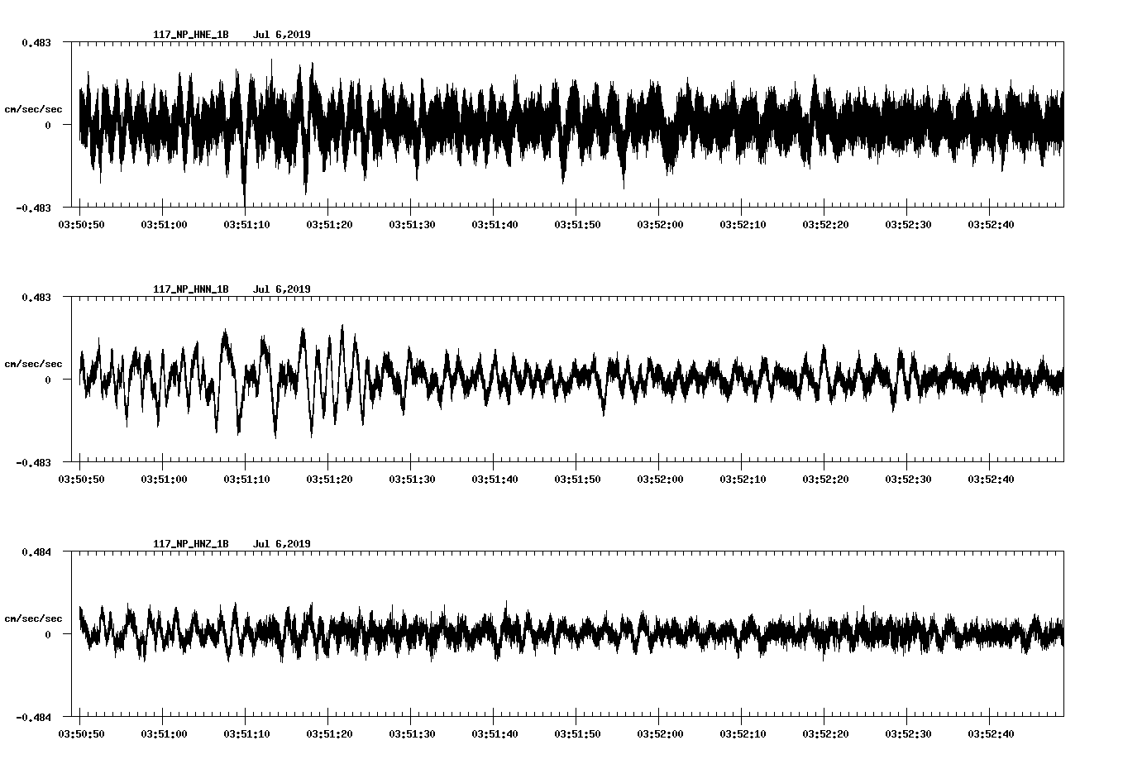Screen dimensions: 1123x764
Task: Click the -0.483 minimum value on the HNE axis
Action: [x=33, y=208]
